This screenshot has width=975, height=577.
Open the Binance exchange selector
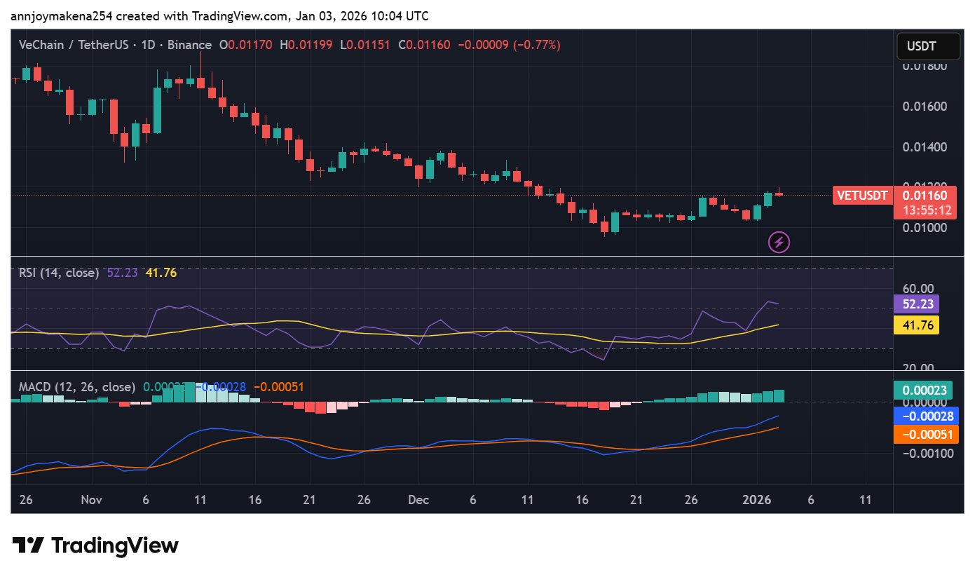coord(190,44)
